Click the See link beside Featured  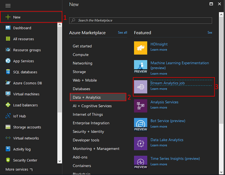click(210, 33)
